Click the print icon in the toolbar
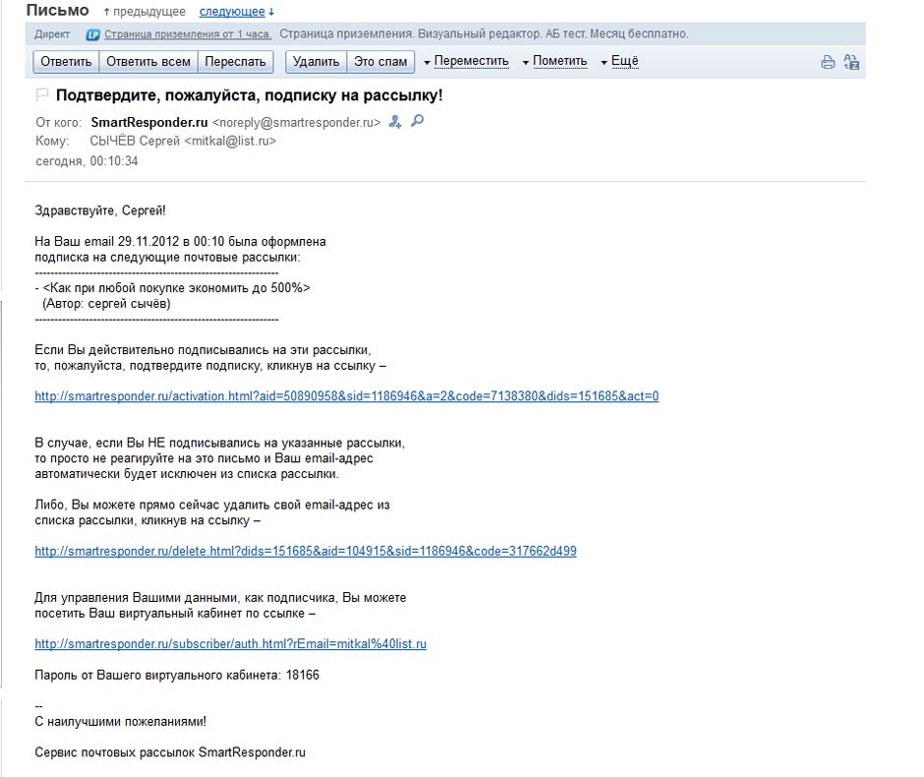This screenshot has width=924, height=777. pyautogui.click(x=828, y=62)
